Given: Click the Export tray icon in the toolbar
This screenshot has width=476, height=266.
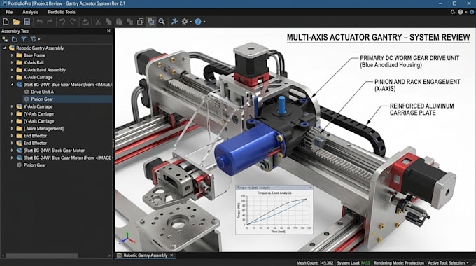Looking at the screenshot, I should tap(85, 22).
